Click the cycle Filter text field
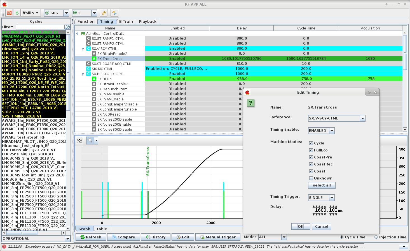The height and width of the screenshot is (251, 410). tap(40, 27)
